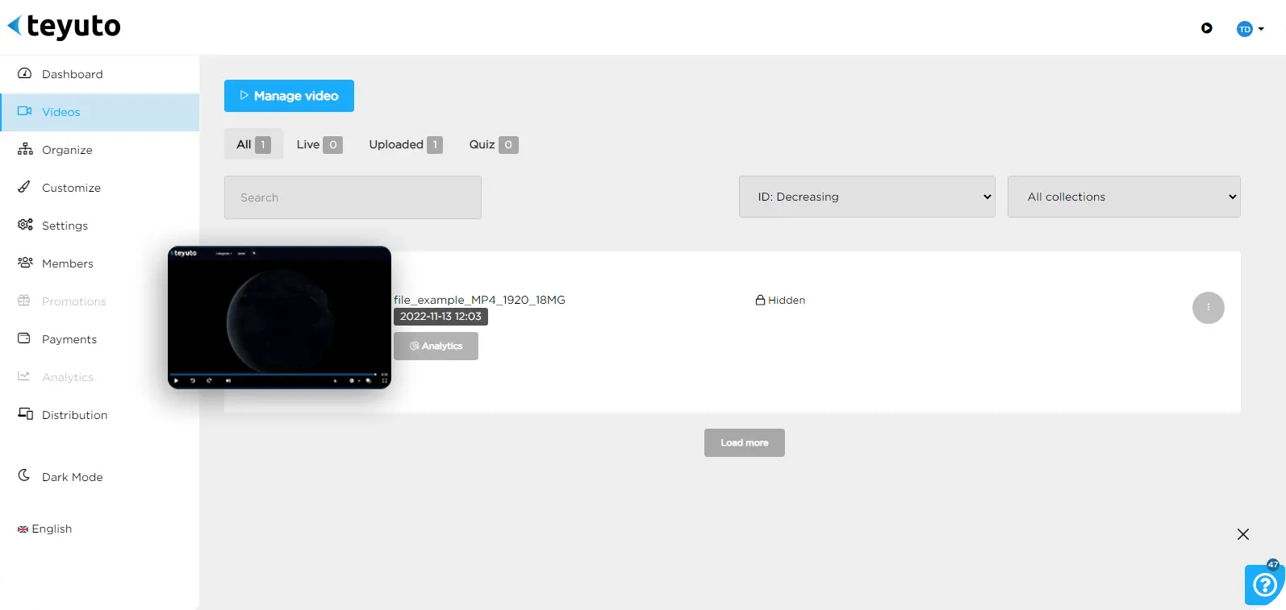Click the file_example_MP4_1920_18MG title

479,300
